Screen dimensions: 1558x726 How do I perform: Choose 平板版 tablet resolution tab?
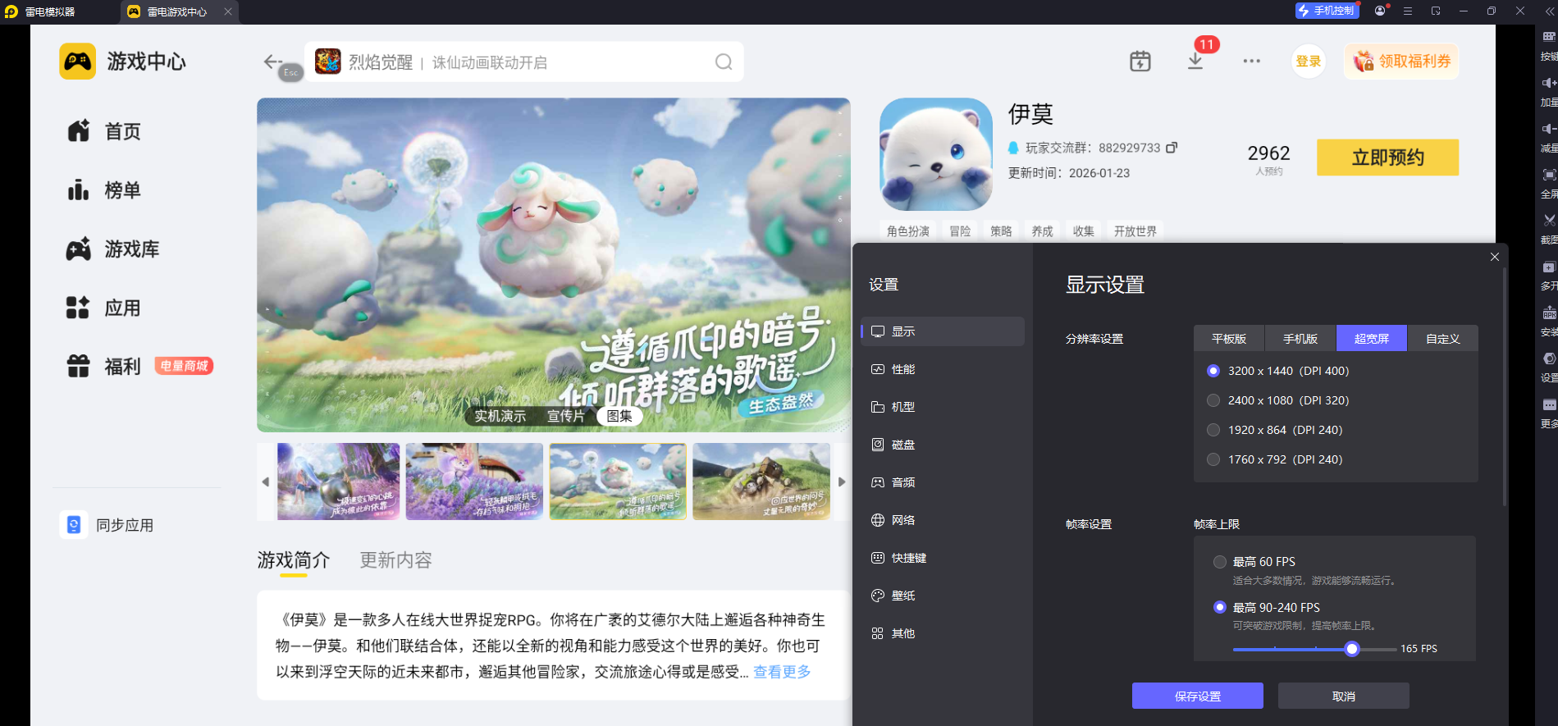(1229, 339)
